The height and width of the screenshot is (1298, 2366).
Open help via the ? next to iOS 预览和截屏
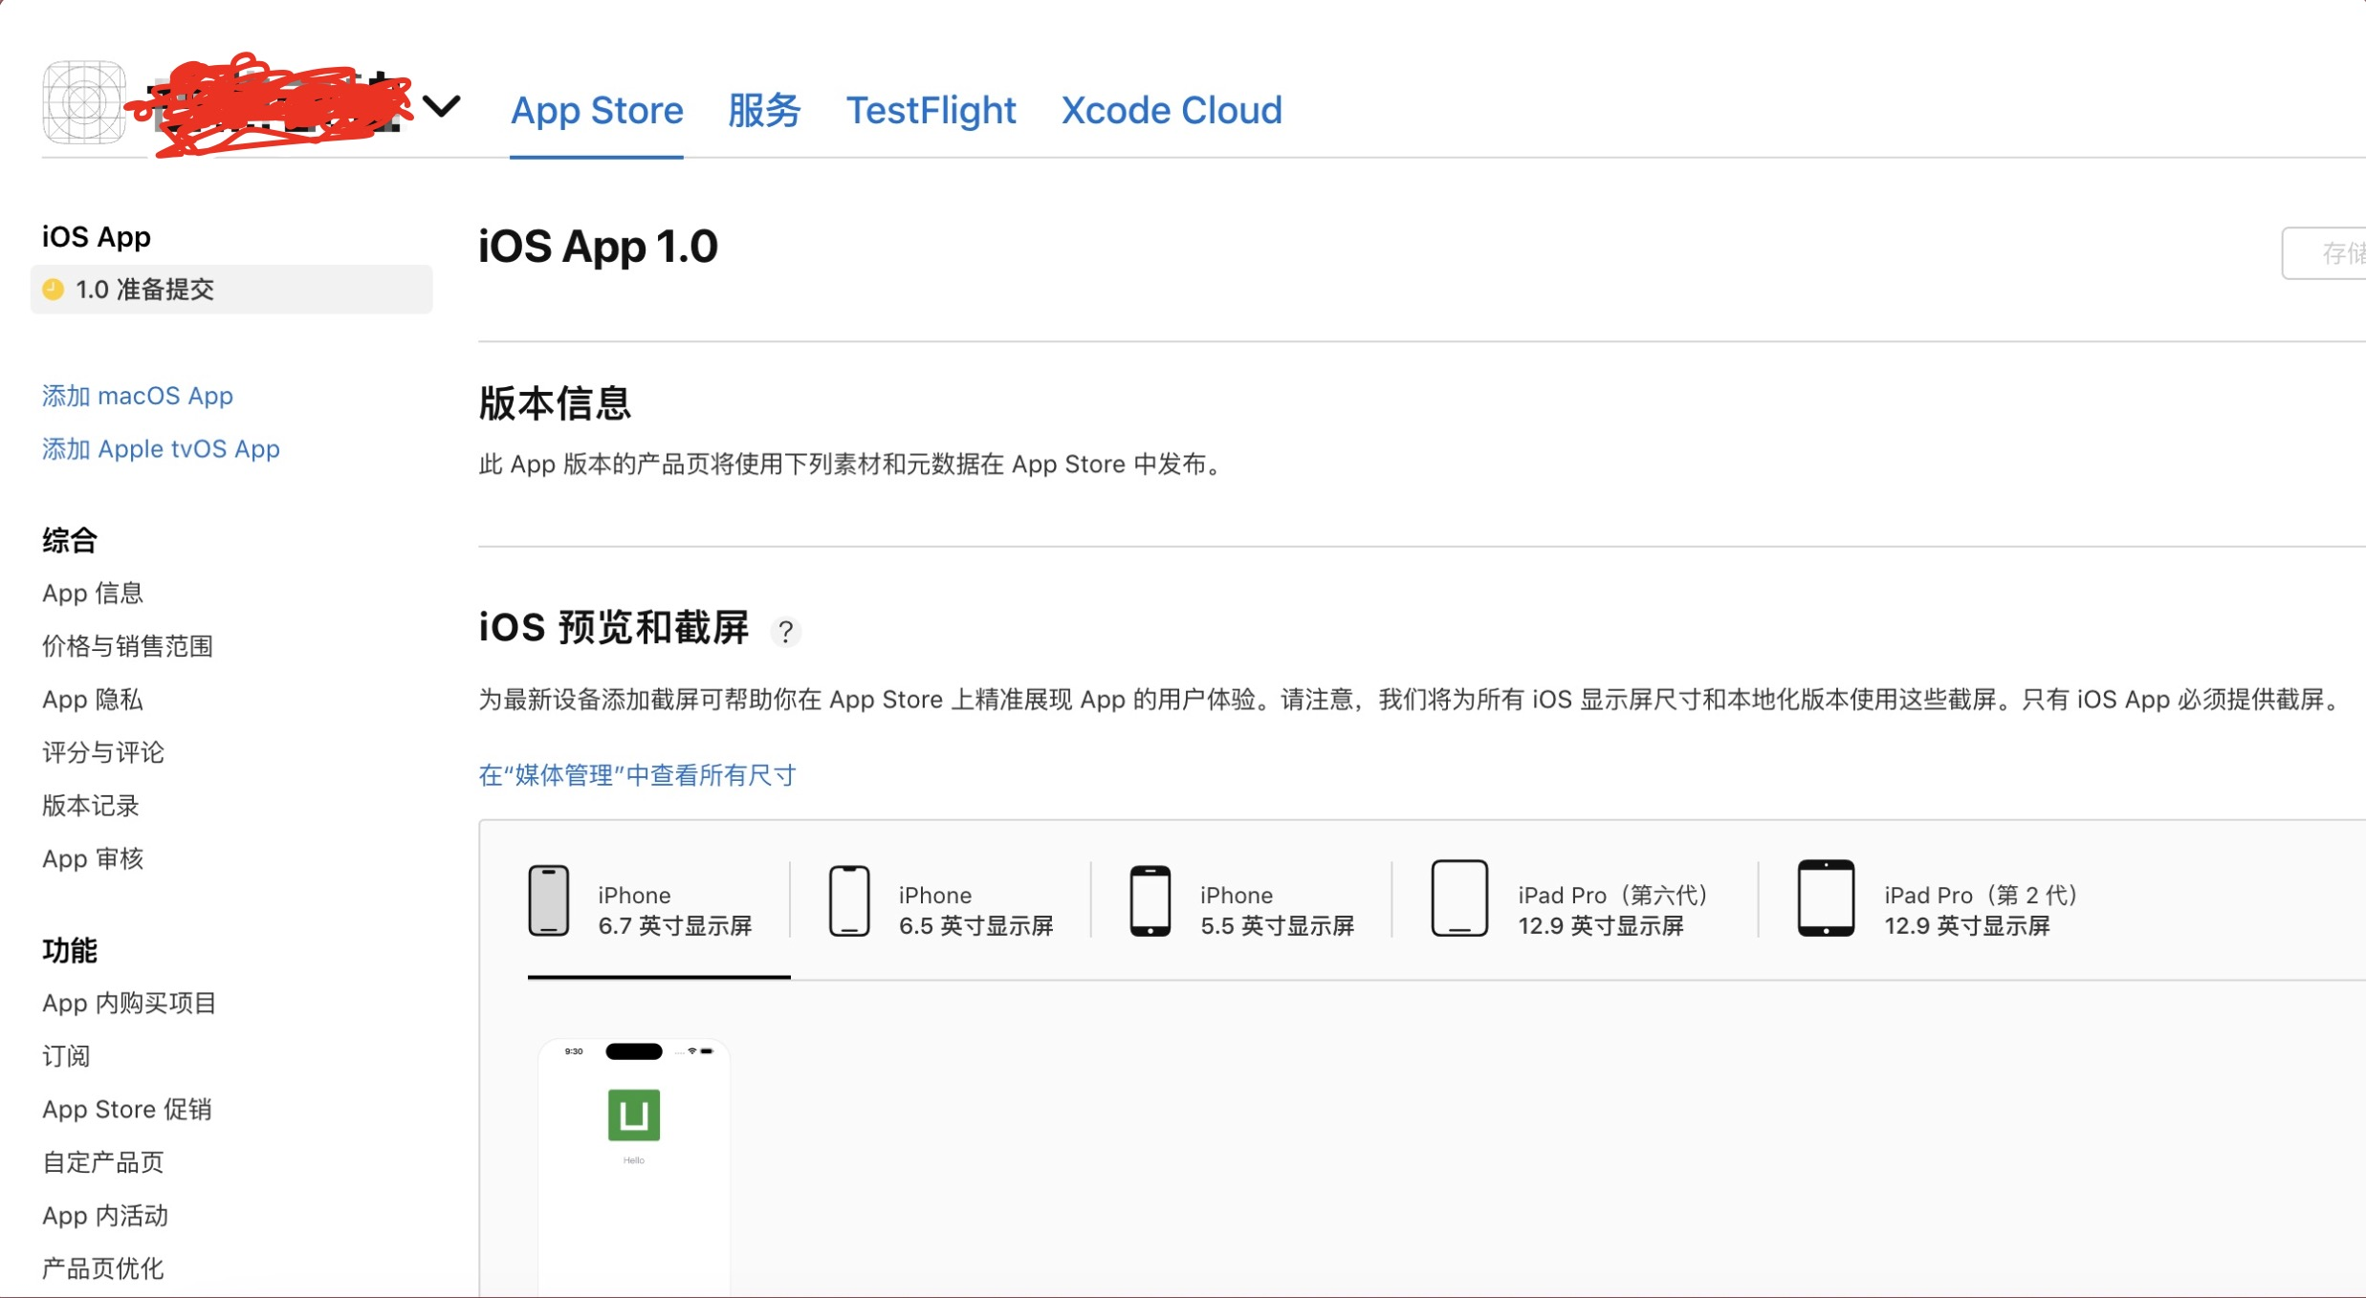click(x=786, y=631)
